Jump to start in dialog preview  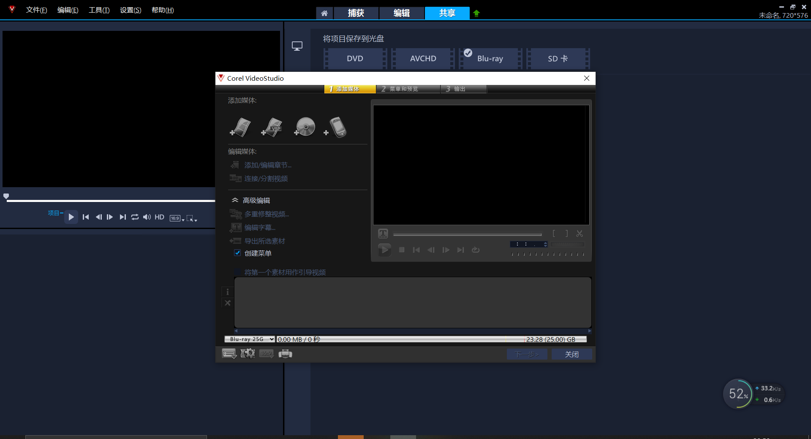tap(416, 250)
